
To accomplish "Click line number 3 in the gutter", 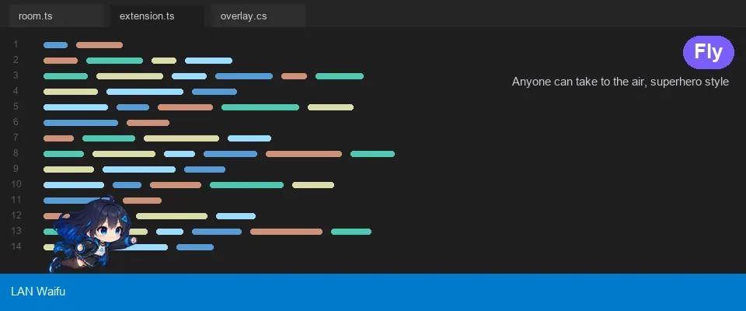I will pyautogui.click(x=16, y=75).
